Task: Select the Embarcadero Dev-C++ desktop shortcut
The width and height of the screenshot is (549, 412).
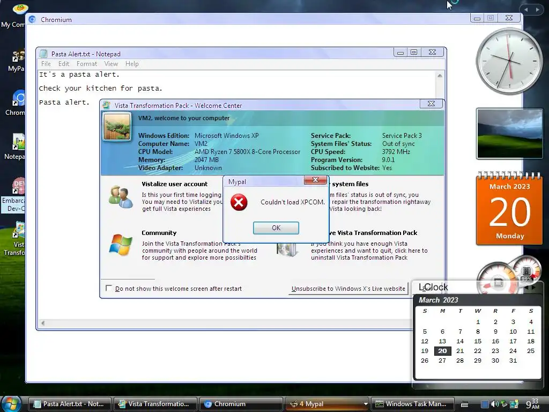Action: (x=13, y=195)
